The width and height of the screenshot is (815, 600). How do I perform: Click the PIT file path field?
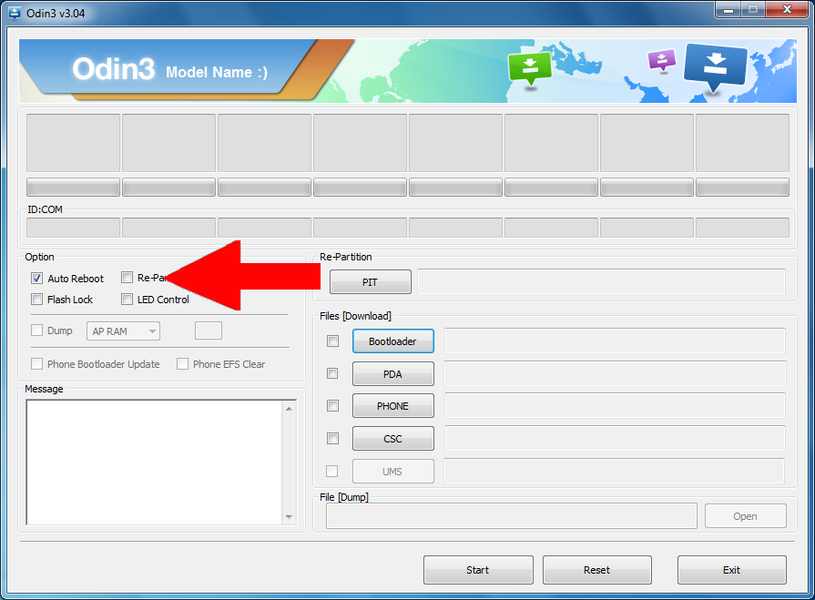(601, 281)
